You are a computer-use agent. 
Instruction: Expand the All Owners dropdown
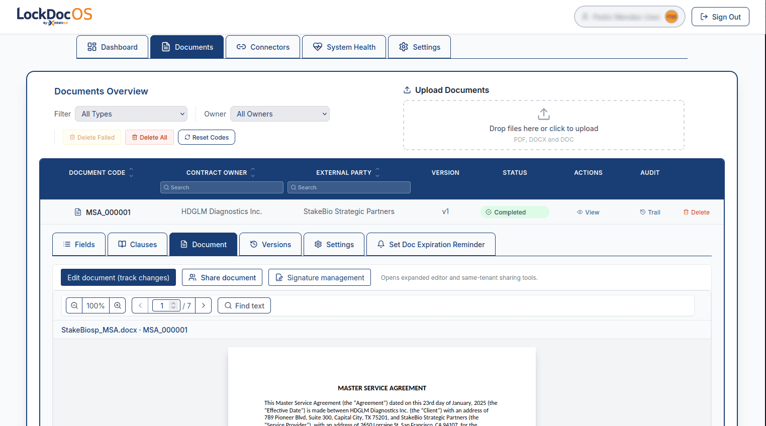point(280,114)
